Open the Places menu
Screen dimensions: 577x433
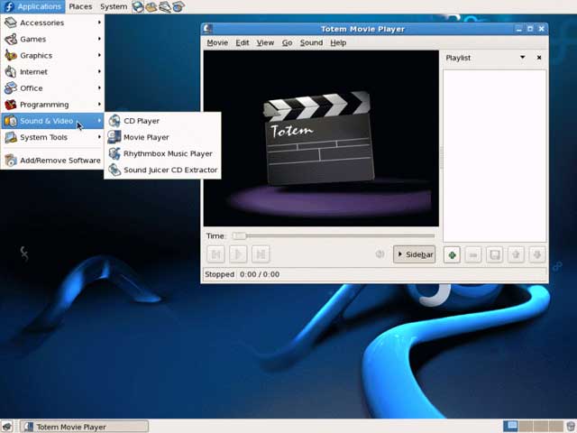(x=80, y=6)
